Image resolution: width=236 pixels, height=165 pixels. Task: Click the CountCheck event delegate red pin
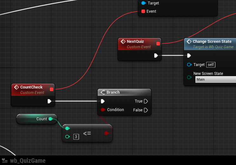point(51,89)
